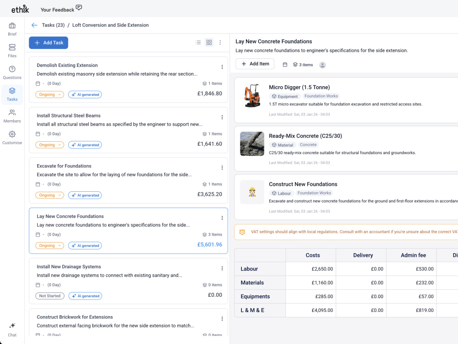The width and height of the screenshot is (458, 344).
Task: Open the Customise sidebar section
Action: pos(12,138)
